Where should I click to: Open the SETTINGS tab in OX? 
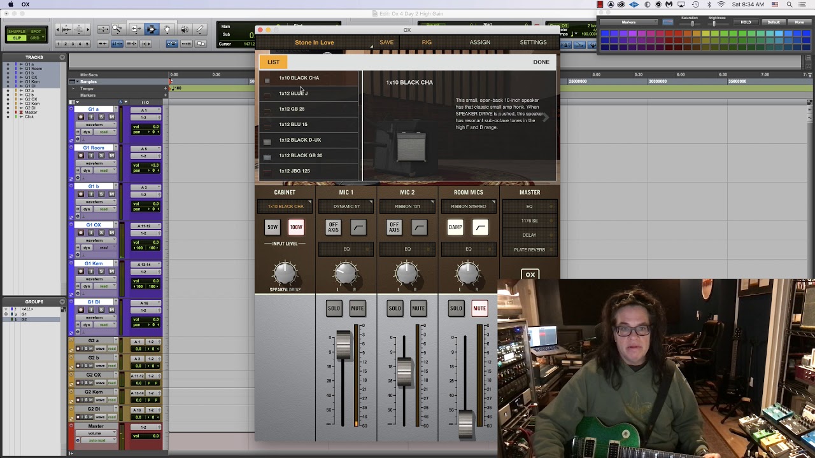[x=533, y=43]
